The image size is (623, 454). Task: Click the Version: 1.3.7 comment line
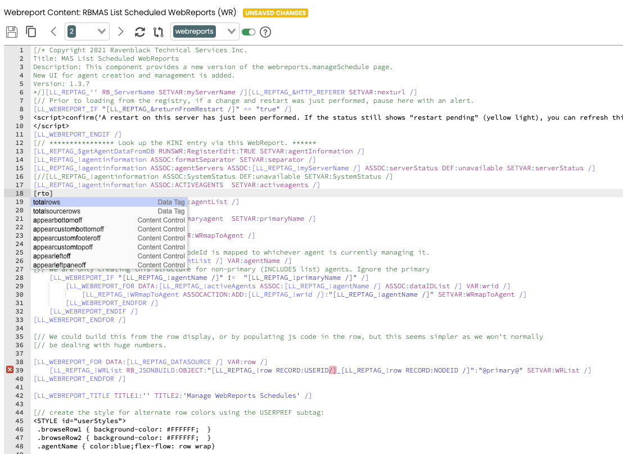[62, 84]
